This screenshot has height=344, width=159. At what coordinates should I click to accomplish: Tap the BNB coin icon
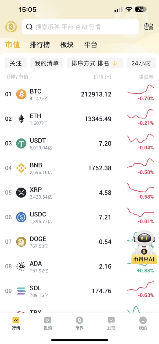tap(21, 168)
